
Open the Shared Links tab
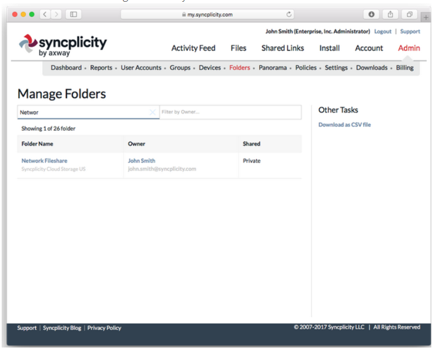click(283, 48)
